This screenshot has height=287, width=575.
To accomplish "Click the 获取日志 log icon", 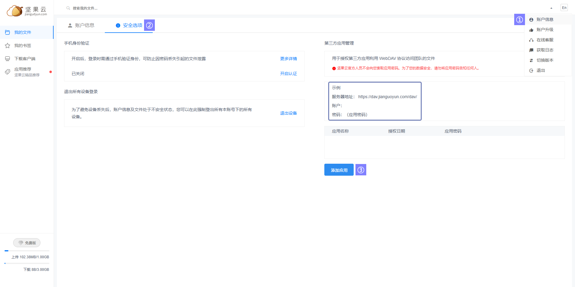I will click(531, 50).
